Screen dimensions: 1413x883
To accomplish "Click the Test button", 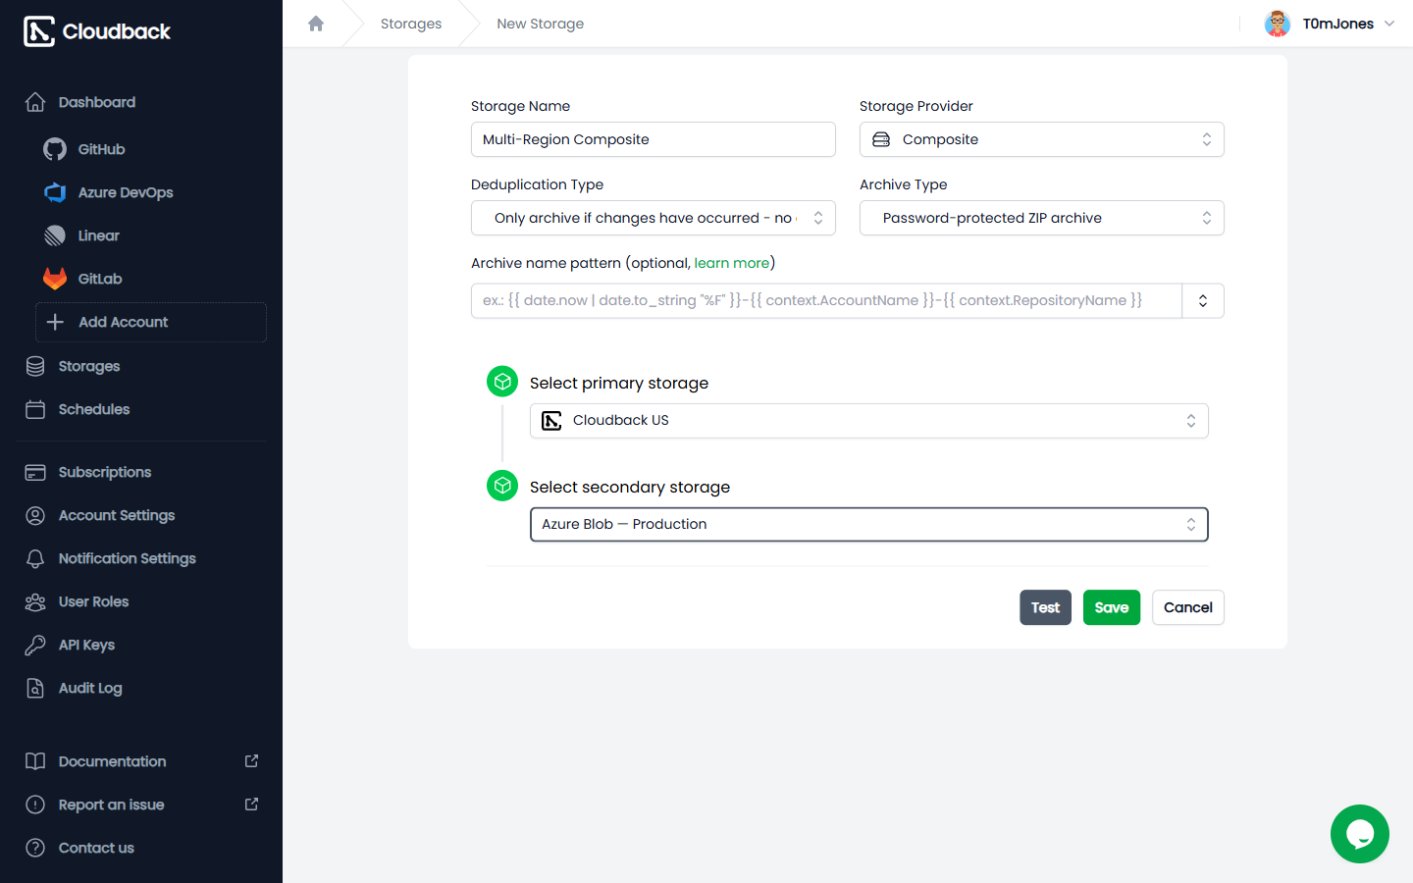I will (x=1046, y=607).
